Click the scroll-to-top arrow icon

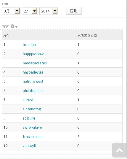(119, 150)
